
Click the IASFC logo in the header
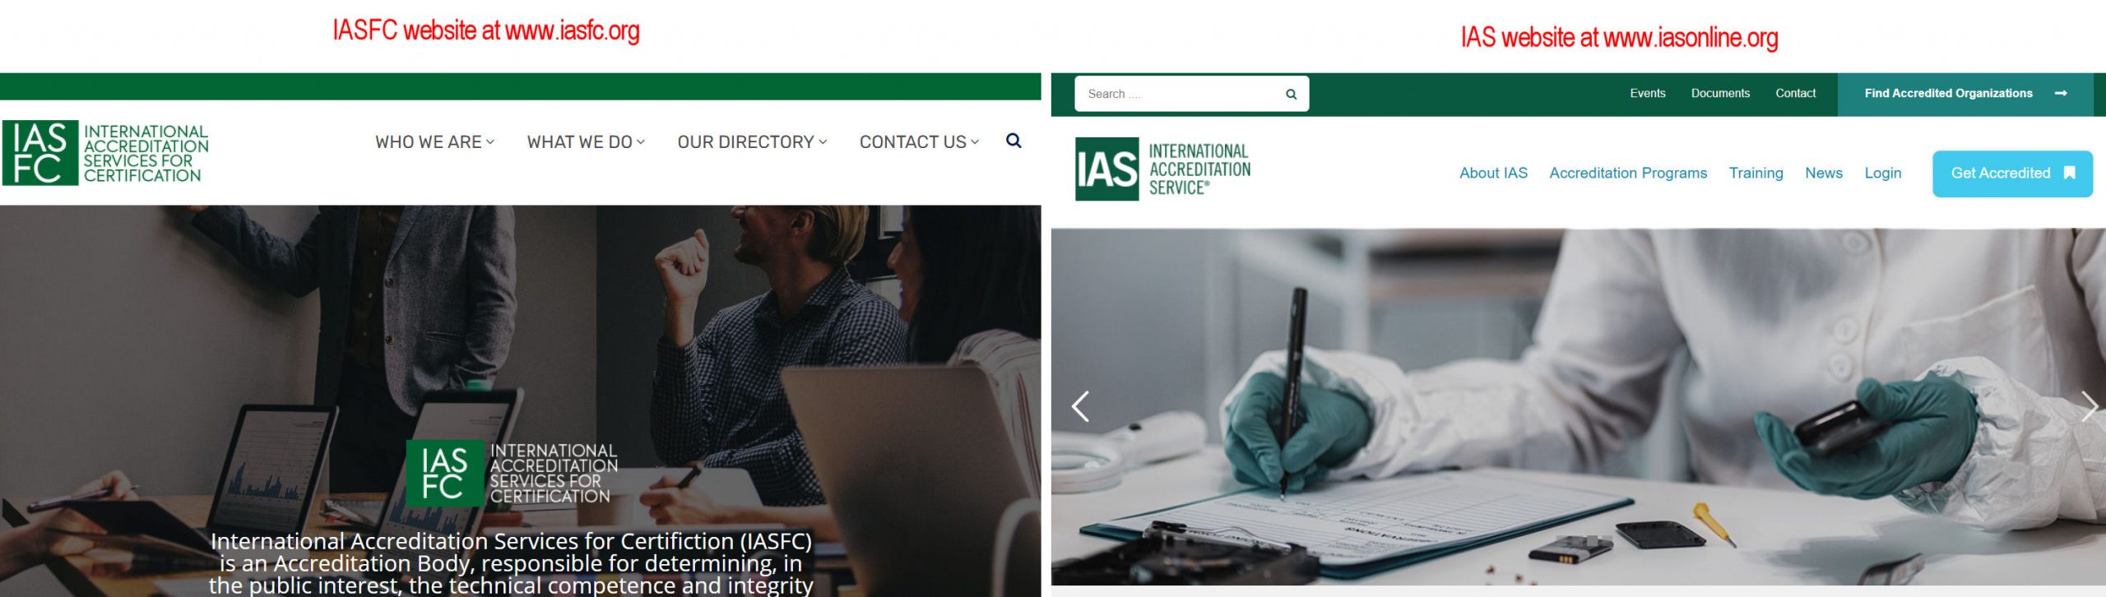105,153
